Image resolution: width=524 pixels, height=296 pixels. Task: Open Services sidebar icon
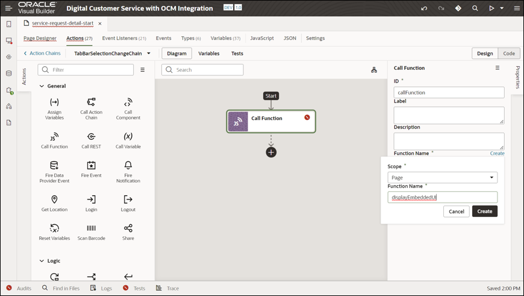[x=9, y=57]
